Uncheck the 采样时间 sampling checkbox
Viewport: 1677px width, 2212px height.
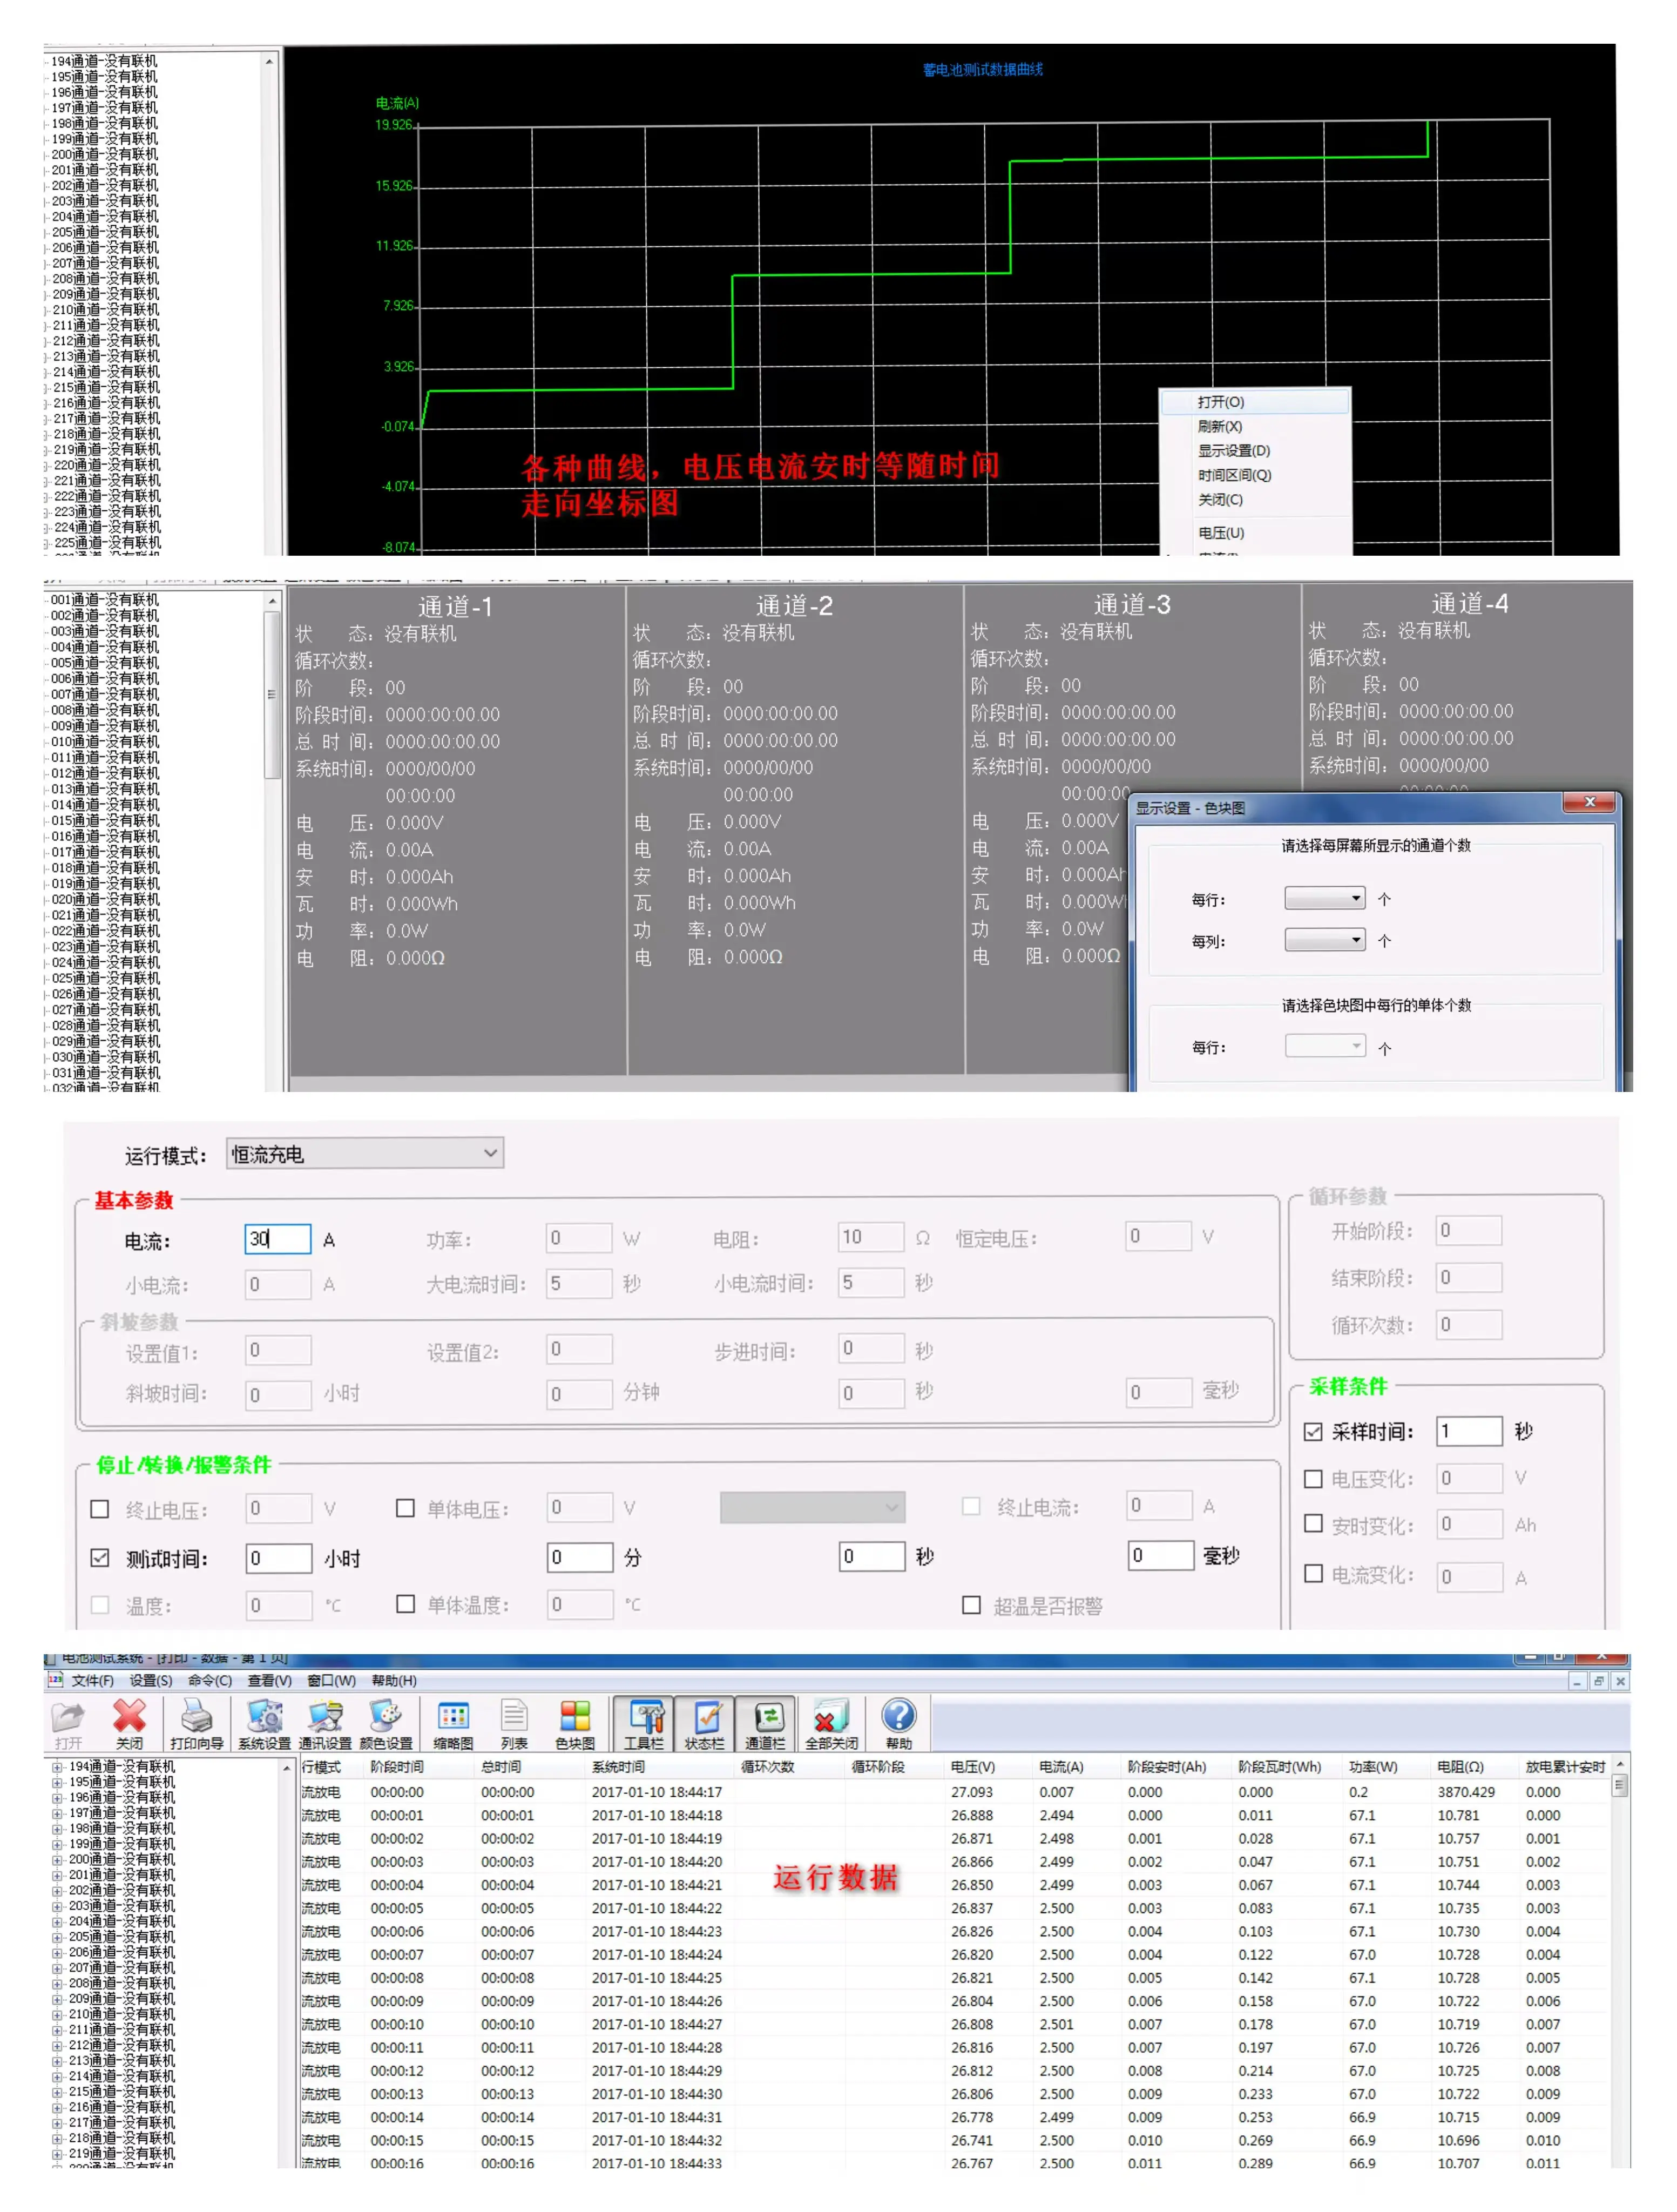click(x=1313, y=1431)
